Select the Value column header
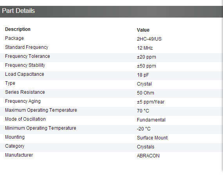223x175 pixels. 143,30
